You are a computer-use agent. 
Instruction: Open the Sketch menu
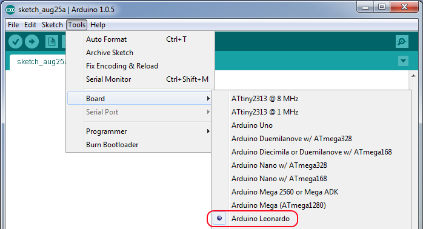52,25
